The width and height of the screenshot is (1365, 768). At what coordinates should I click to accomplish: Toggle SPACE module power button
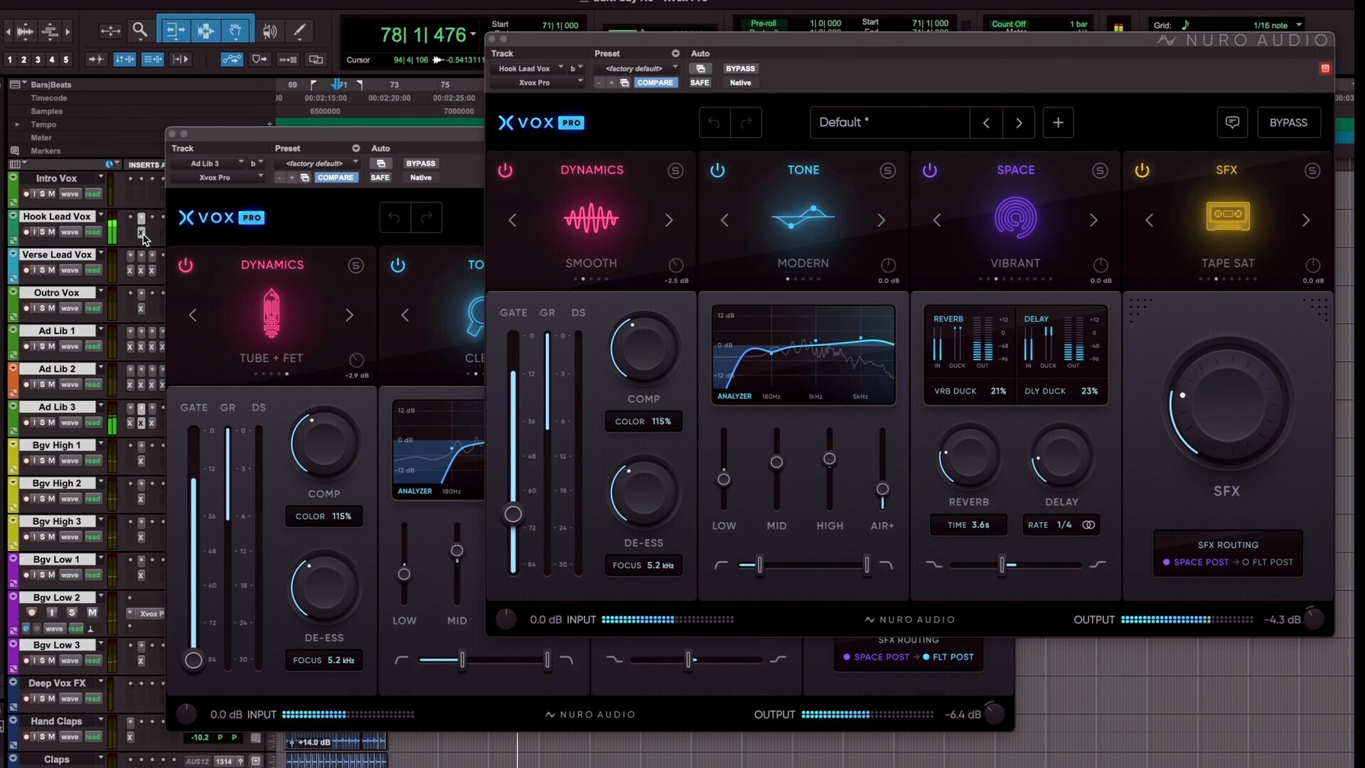click(x=929, y=170)
